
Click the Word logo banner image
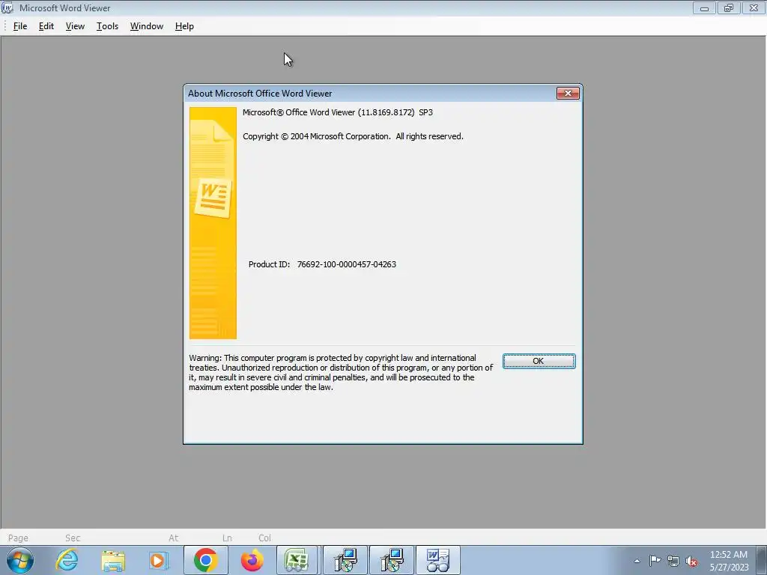[213, 223]
